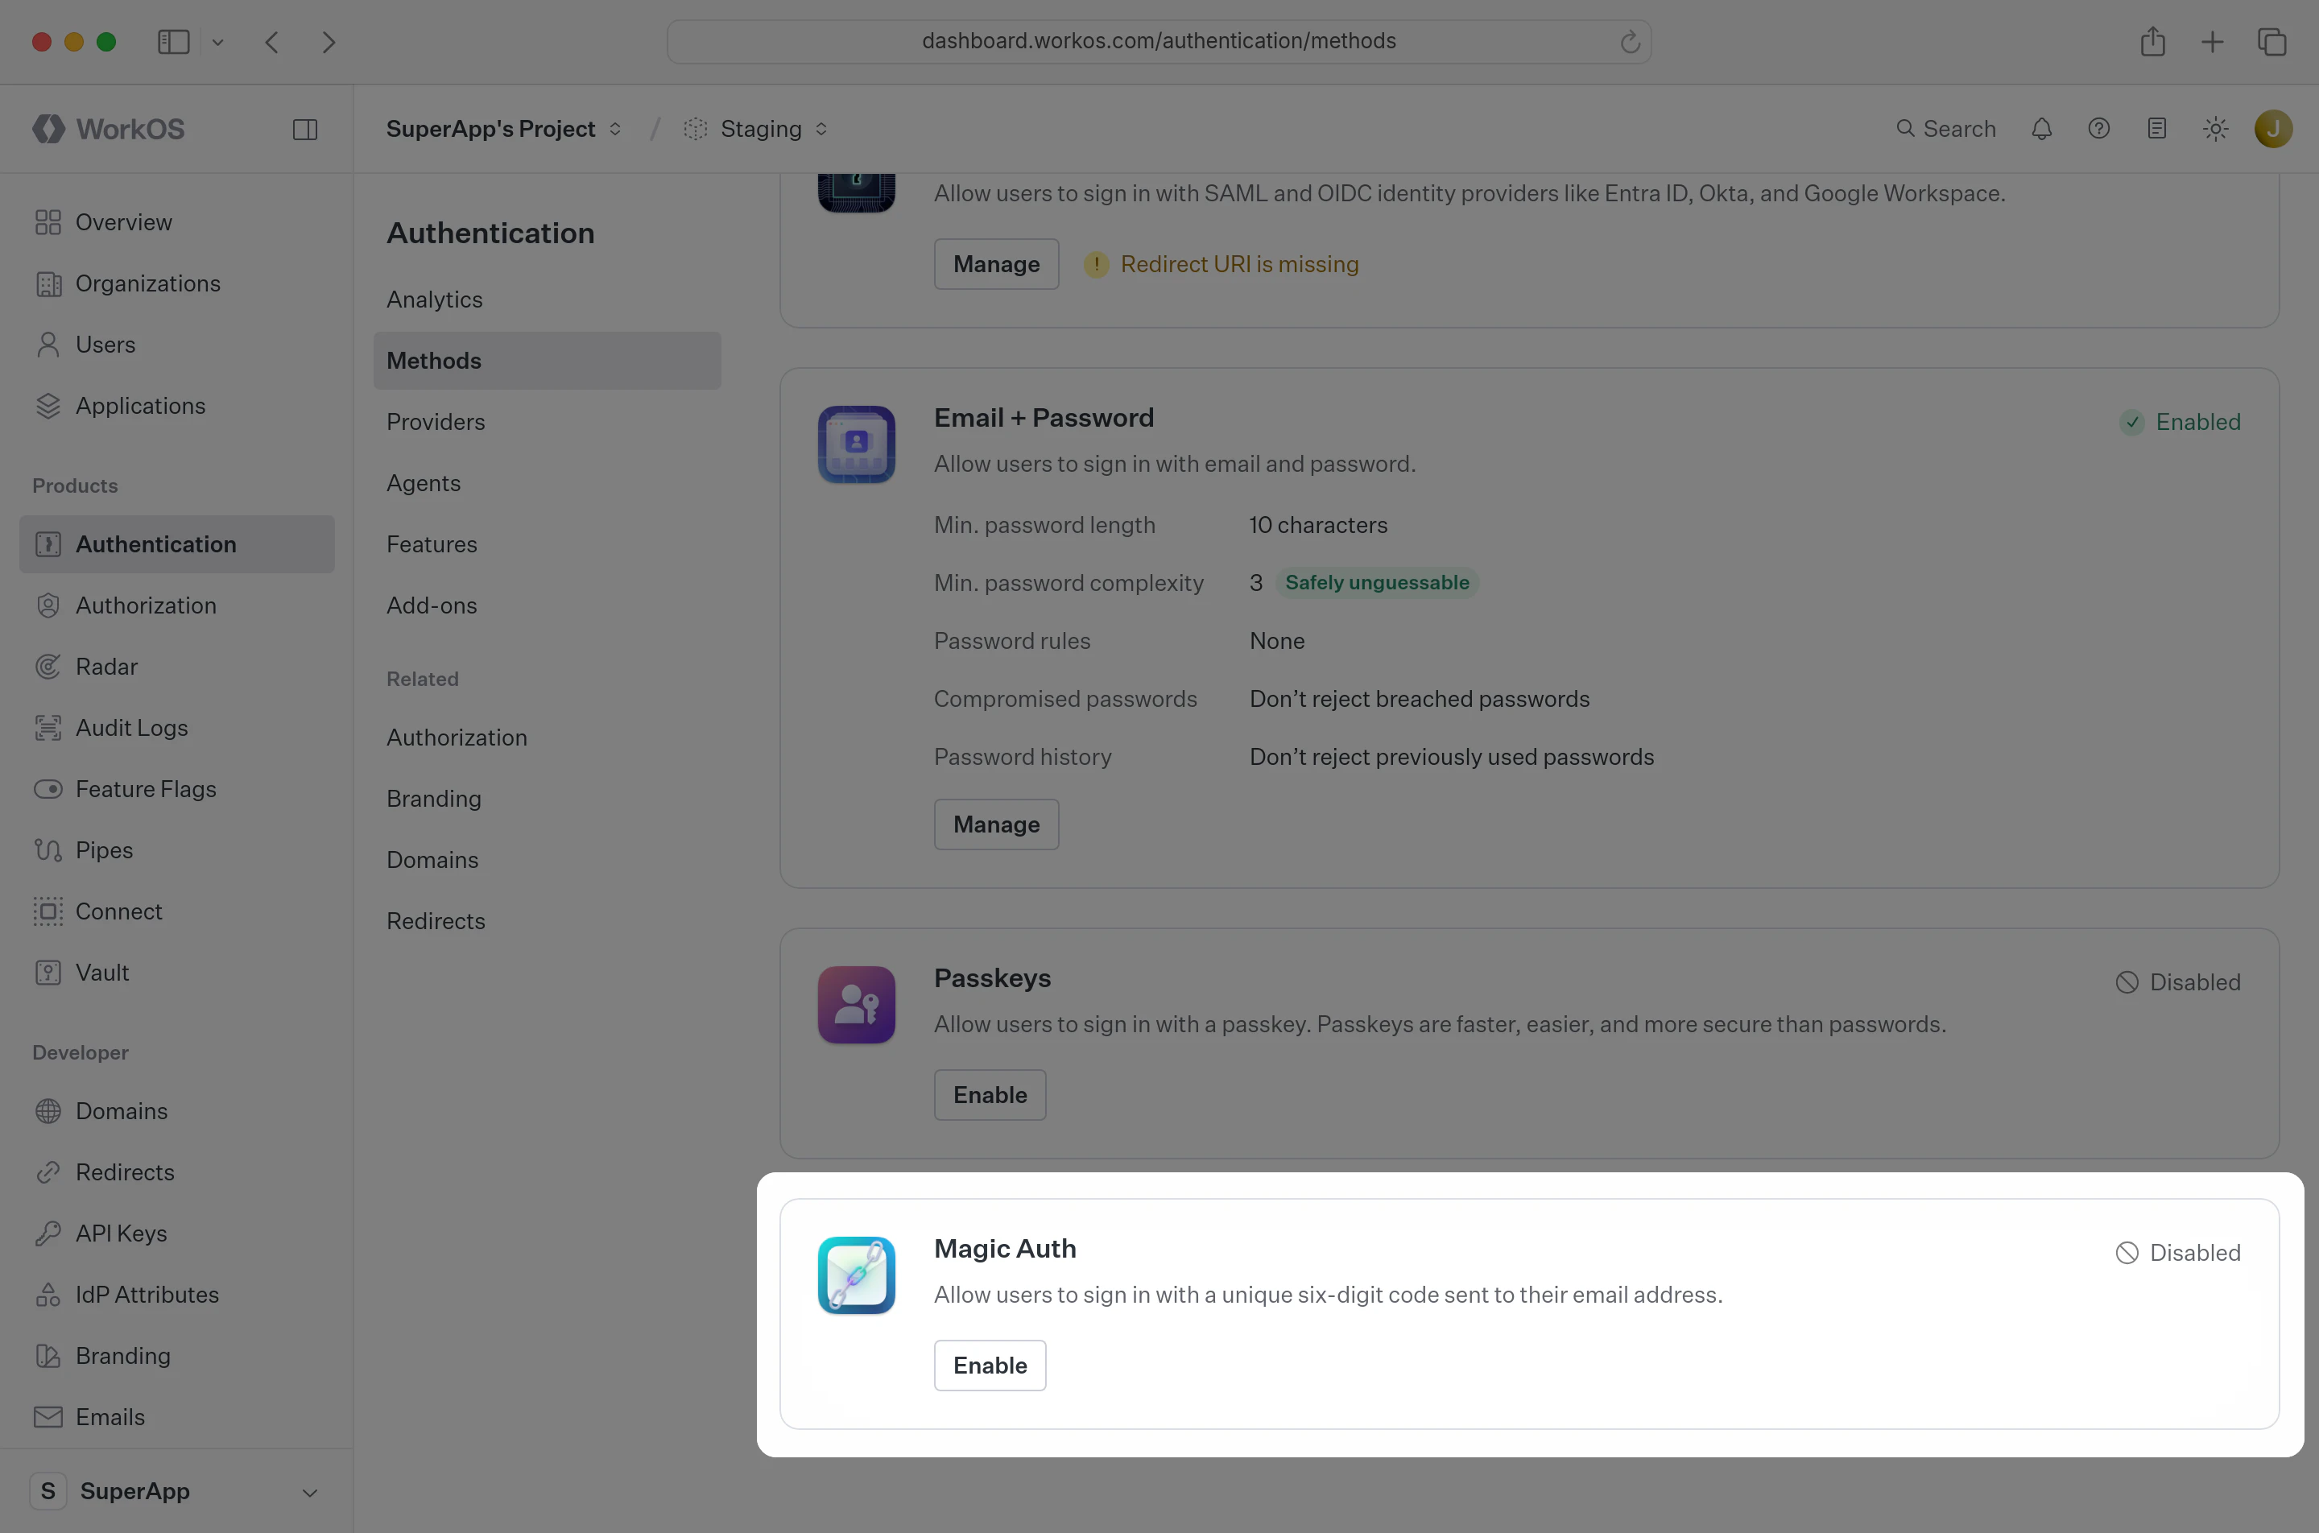
Task: Open the Overview page
Action: [x=177, y=222]
